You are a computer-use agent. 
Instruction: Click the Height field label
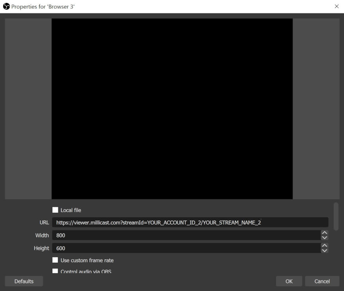click(41, 248)
